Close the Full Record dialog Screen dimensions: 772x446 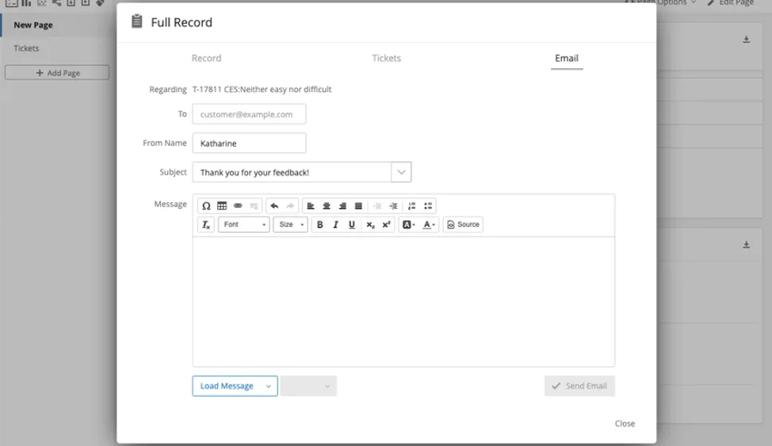(625, 423)
